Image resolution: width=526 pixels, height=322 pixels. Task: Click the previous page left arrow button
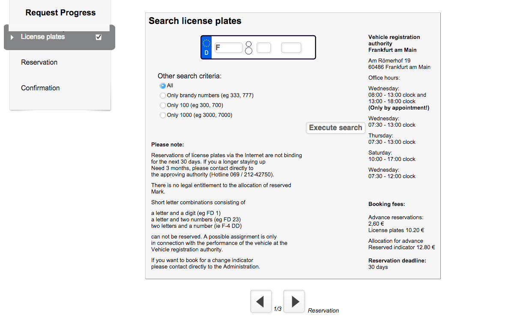[x=260, y=301]
